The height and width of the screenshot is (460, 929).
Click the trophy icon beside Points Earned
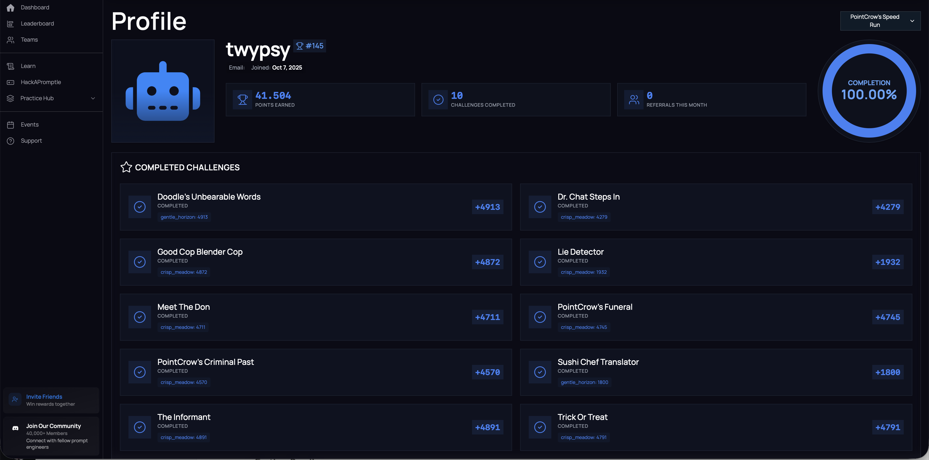point(242,100)
